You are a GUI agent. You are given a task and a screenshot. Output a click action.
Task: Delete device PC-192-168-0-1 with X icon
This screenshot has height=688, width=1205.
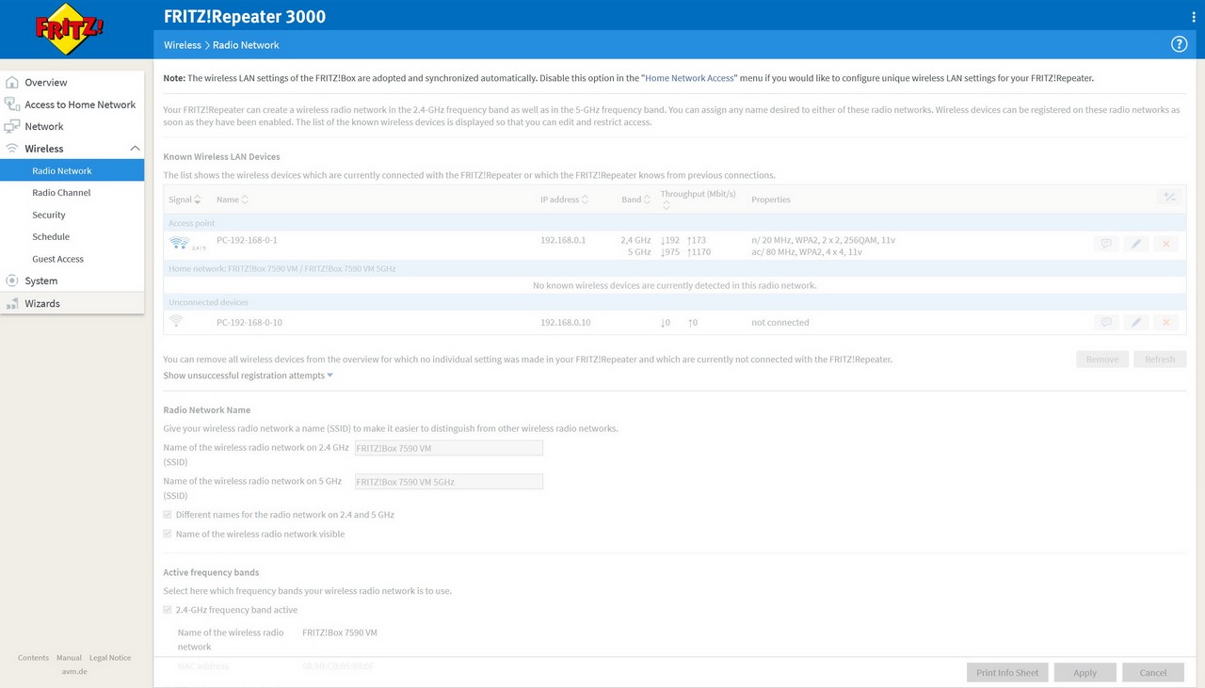1165,244
